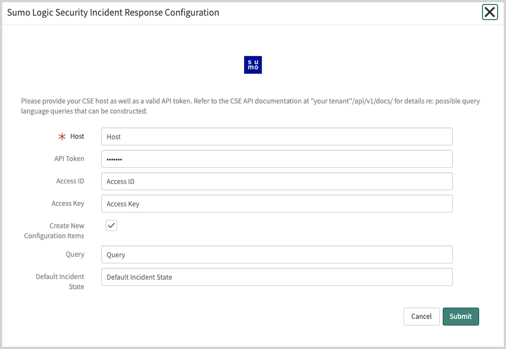506x349 pixels.
Task: Submit the Sumo Logic configuration form
Action: (x=460, y=316)
